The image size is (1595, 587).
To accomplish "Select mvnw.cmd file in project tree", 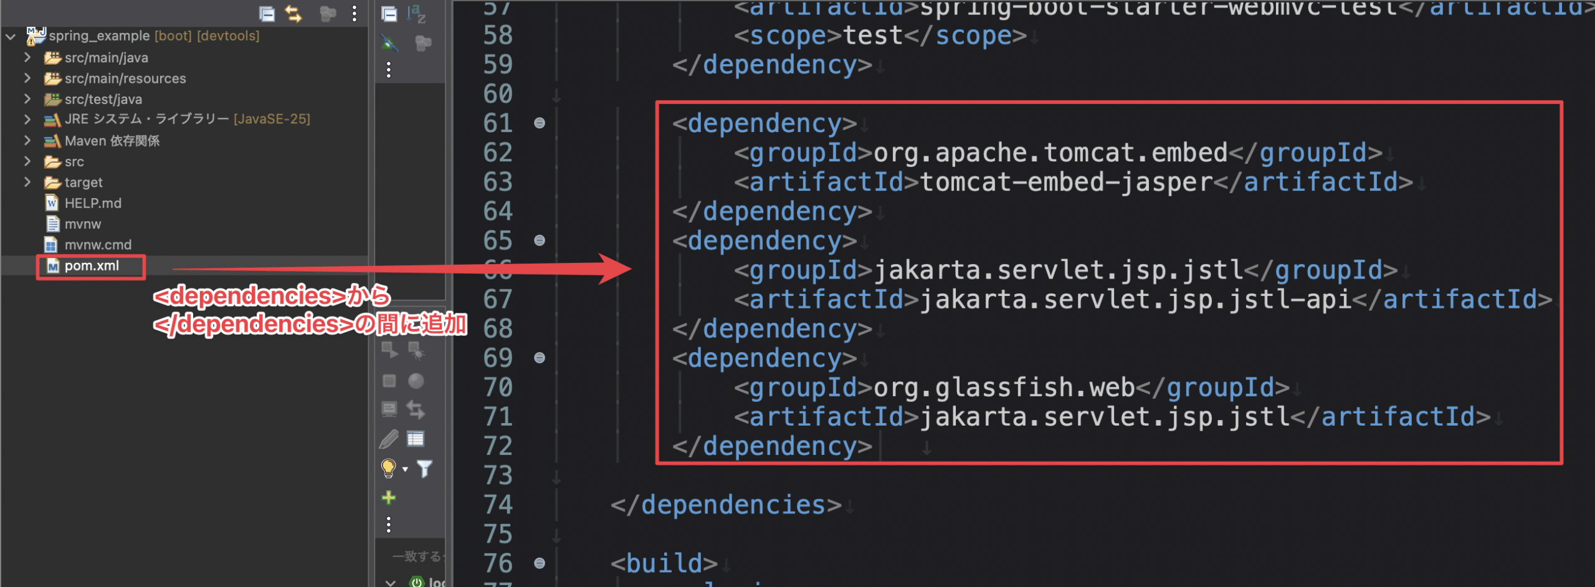I will point(98,245).
